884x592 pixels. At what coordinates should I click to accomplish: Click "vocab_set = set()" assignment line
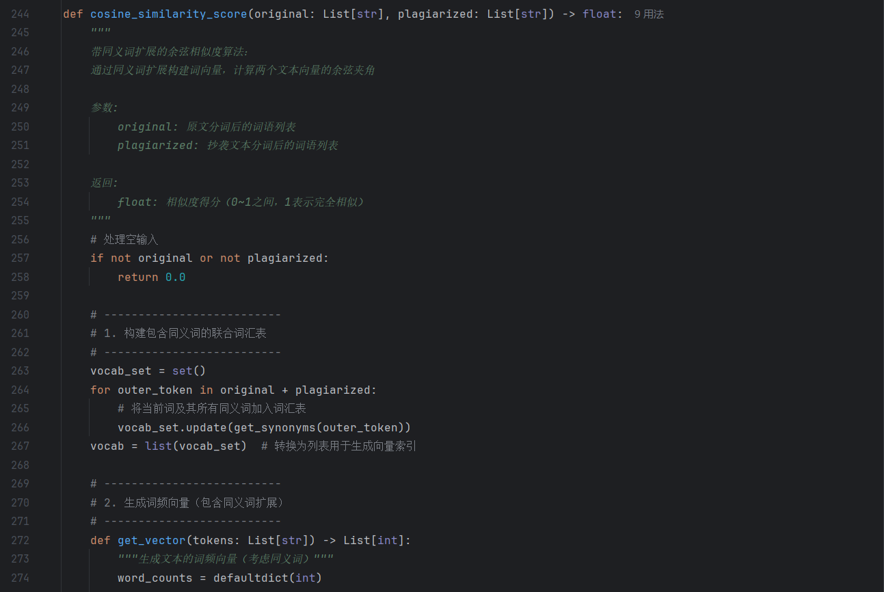click(x=148, y=371)
